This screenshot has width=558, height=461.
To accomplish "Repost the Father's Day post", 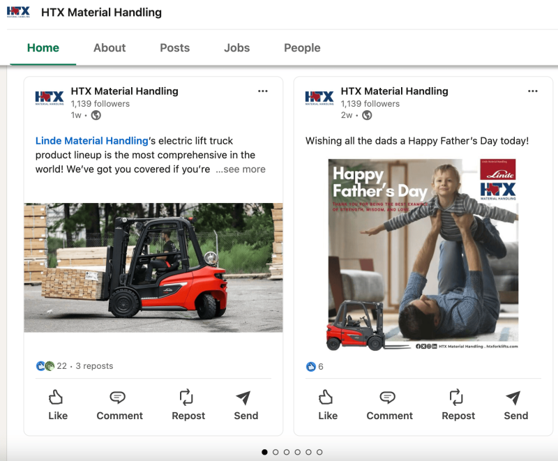I will click(x=458, y=405).
